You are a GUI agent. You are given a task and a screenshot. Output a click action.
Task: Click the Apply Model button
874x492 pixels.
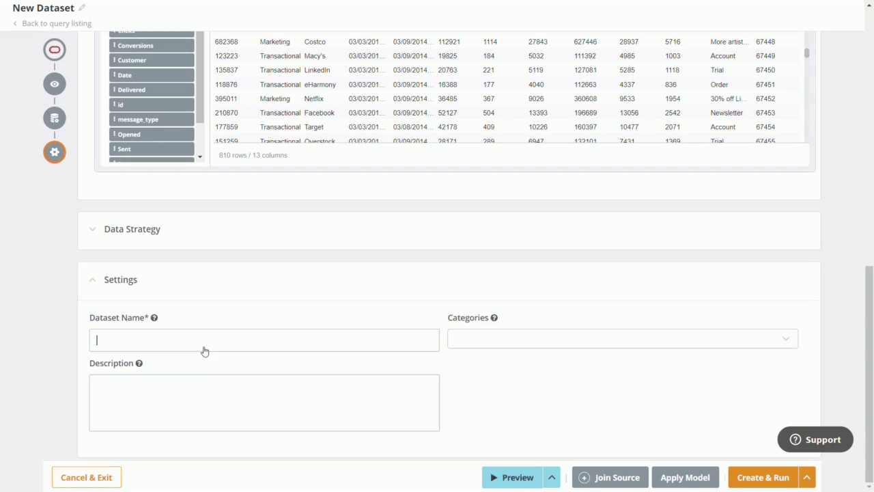pos(685,478)
